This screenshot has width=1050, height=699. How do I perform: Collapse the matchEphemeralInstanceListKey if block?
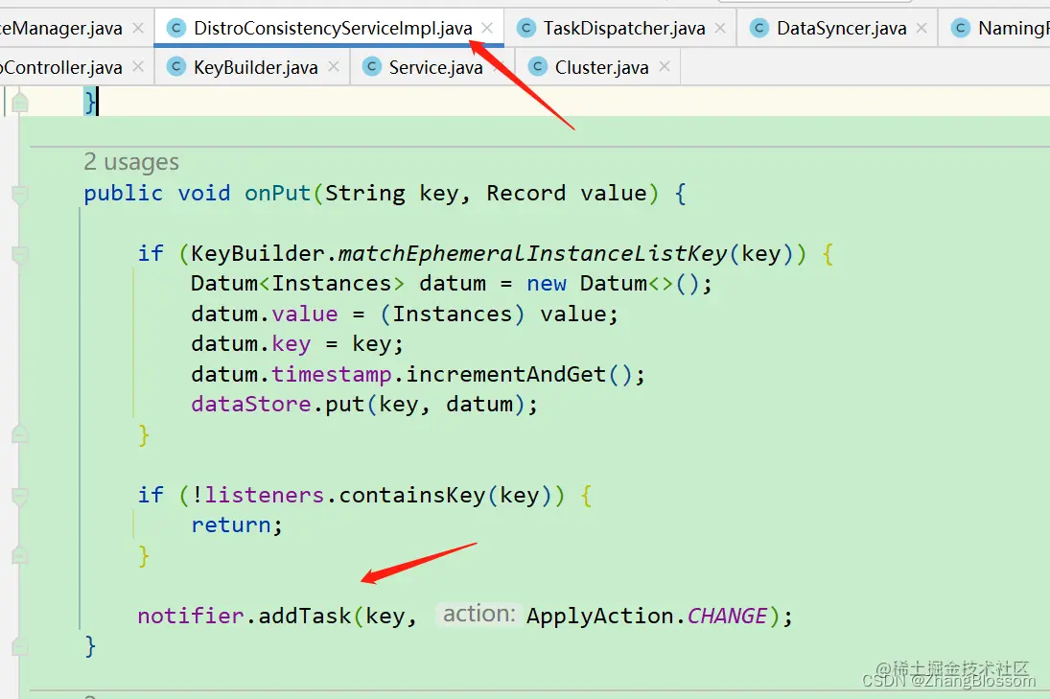pyautogui.click(x=20, y=254)
